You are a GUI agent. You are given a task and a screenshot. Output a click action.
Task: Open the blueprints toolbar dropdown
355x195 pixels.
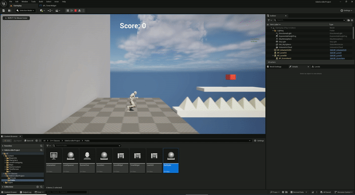point(50,10)
